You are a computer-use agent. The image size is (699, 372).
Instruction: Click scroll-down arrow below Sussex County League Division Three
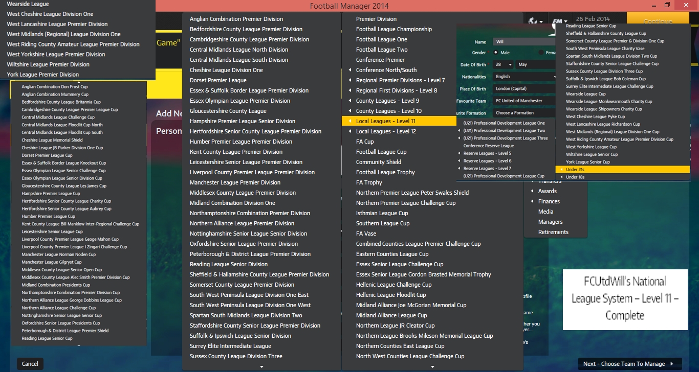pos(261,366)
